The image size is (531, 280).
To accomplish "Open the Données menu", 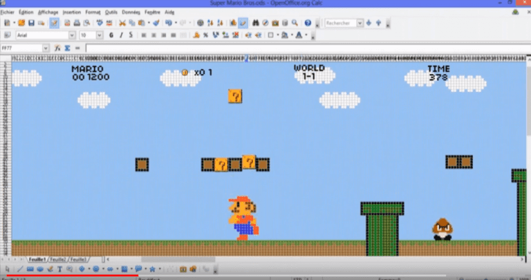I will (131, 12).
